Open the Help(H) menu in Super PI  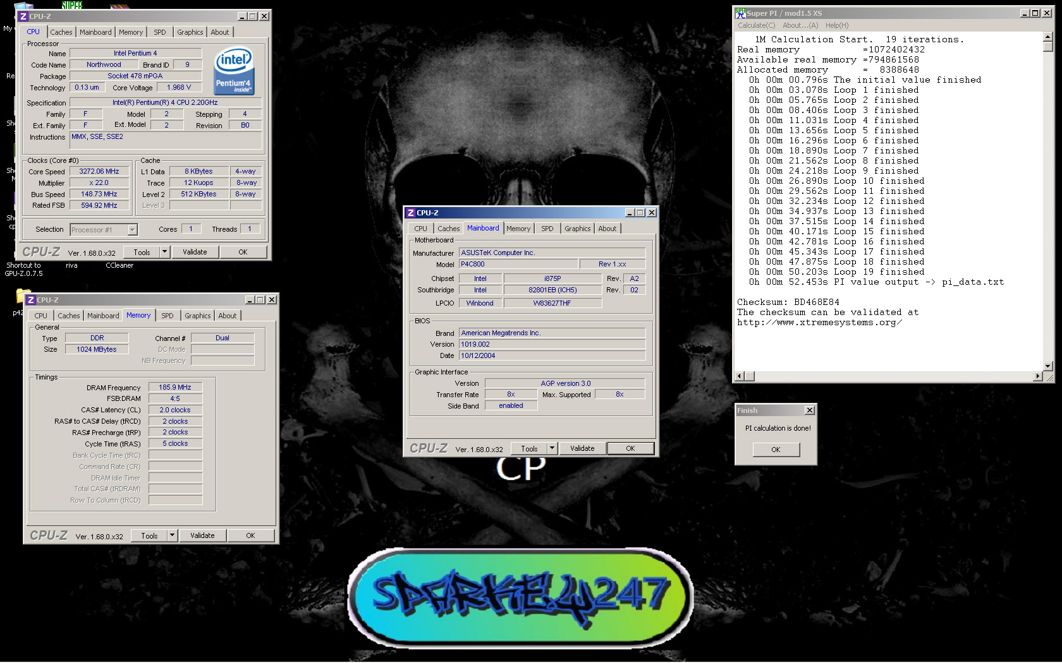(x=837, y=25)
